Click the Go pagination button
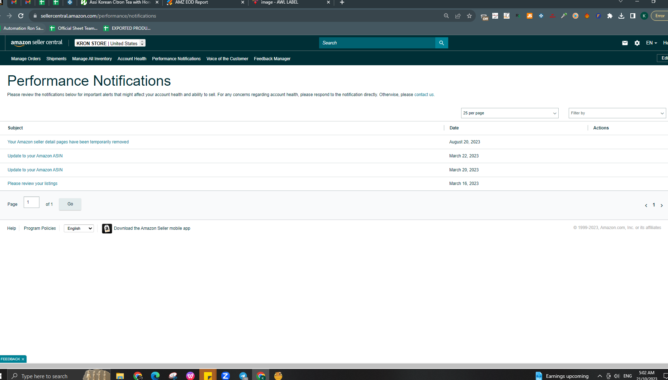The image size is (668, 380). [x=70, y=204]
